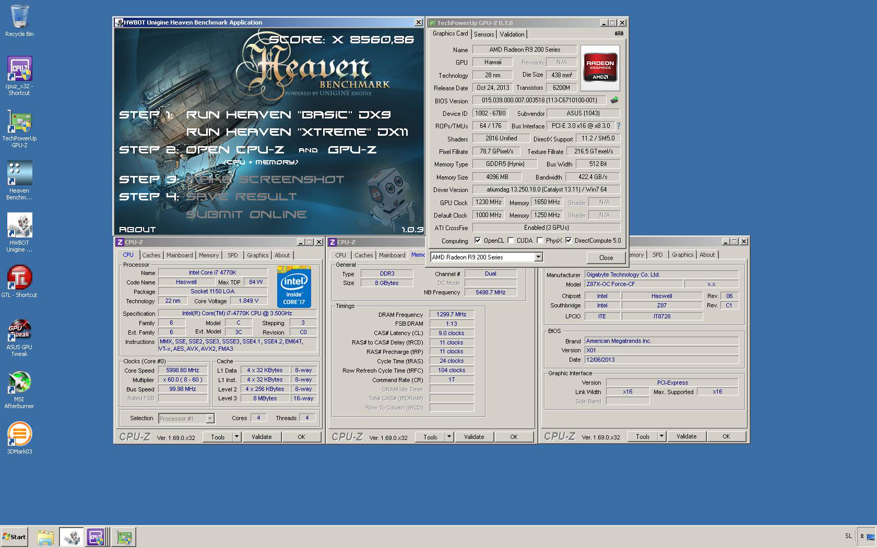Viewport: 877px width, 548px height.
Task: Click the Close button in GPU-Z
Action: (606, 257)
